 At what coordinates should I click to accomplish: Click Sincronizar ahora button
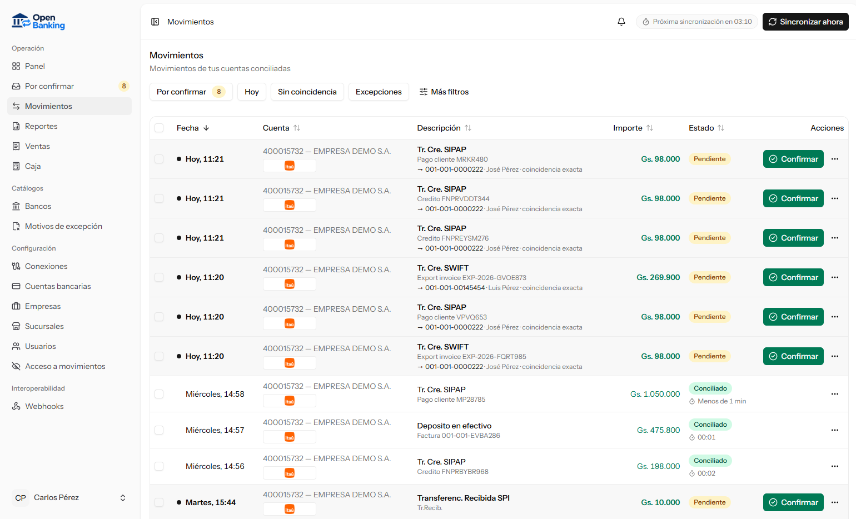click(805, 22)
